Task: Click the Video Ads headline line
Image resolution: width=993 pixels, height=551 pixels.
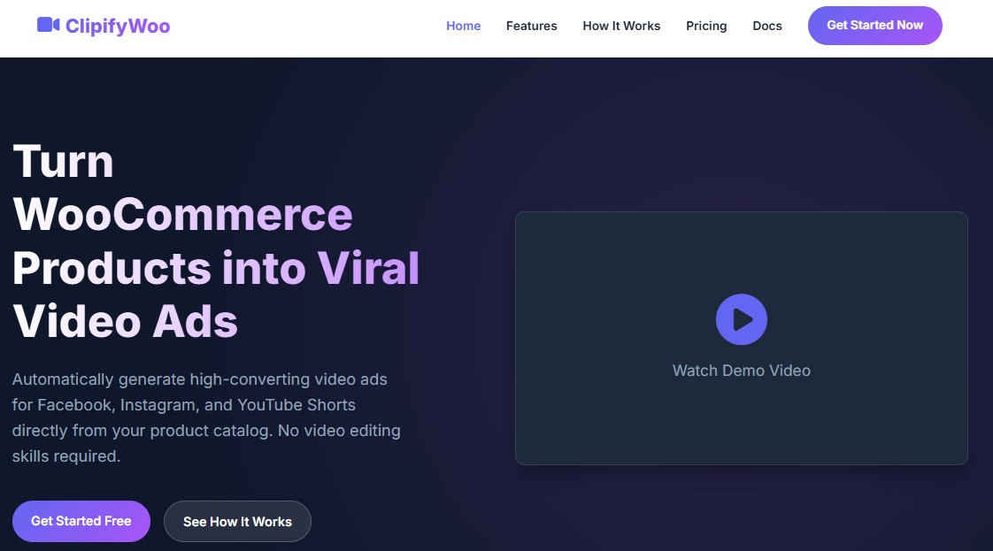Action: (x=125, y=321)
